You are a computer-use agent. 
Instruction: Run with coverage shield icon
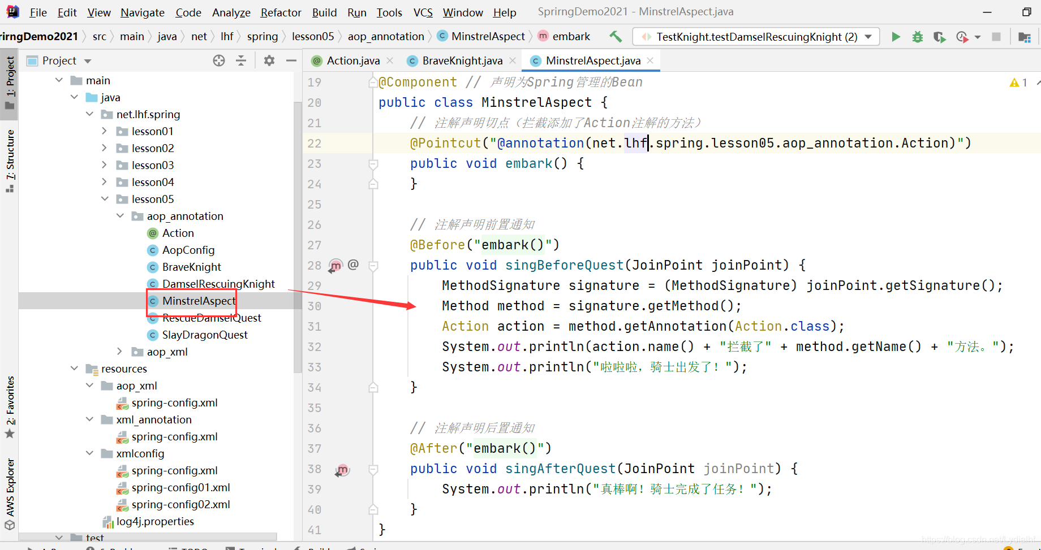click(x=939, y=37)
